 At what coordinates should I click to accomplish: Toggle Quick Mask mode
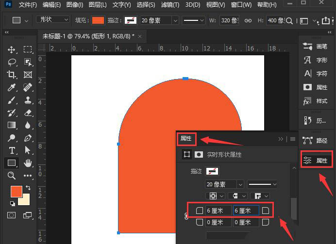pos(12,214)
